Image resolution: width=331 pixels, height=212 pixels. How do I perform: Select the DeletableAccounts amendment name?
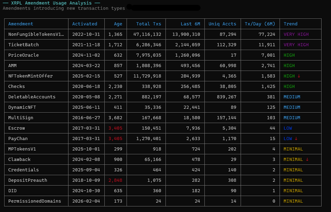click(32, 97)
